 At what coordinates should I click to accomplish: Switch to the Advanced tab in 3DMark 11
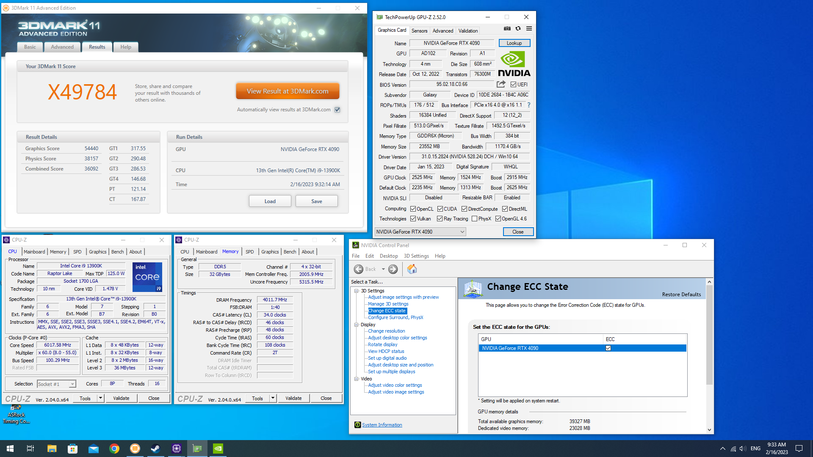62,47
